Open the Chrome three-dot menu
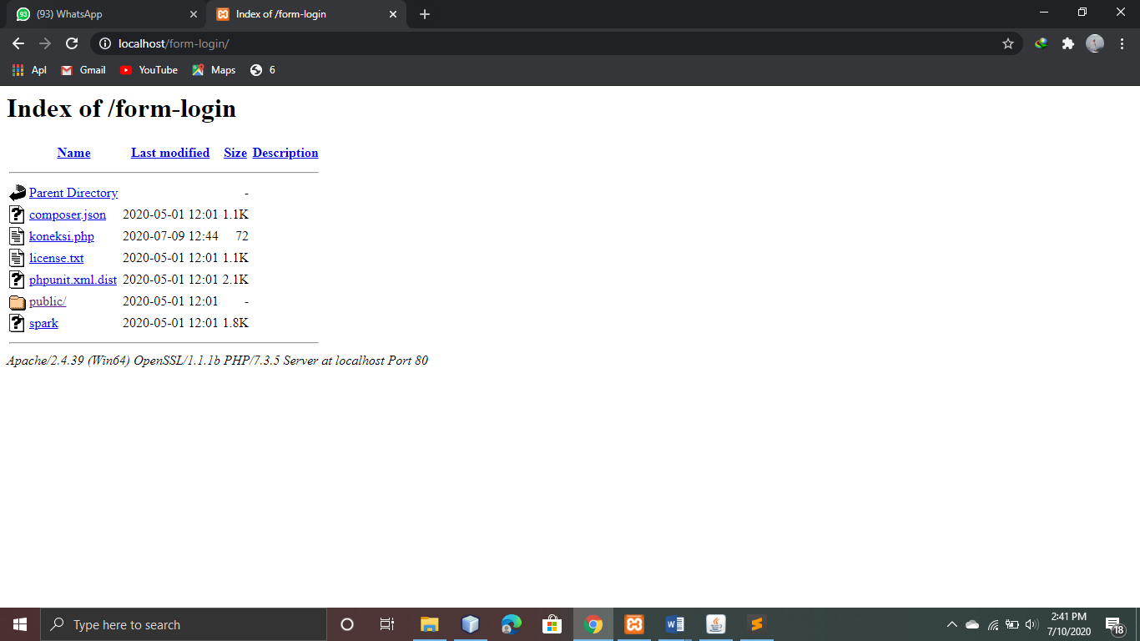 point(1122,43)
